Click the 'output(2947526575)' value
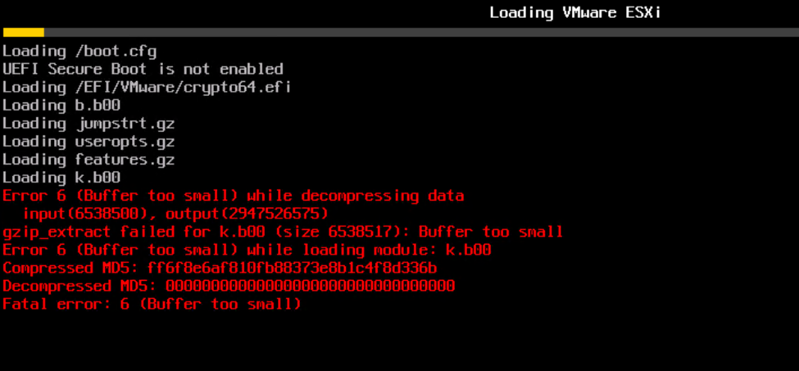 (x=247, y=214)
